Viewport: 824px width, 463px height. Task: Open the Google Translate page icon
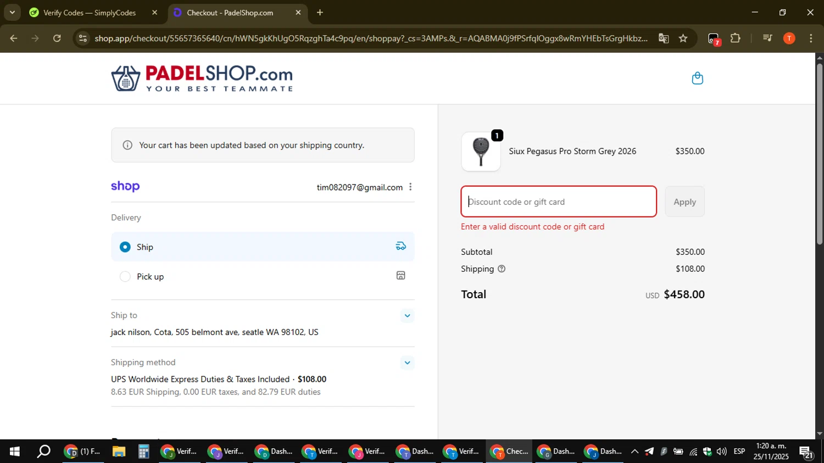[x=664, y=38]
